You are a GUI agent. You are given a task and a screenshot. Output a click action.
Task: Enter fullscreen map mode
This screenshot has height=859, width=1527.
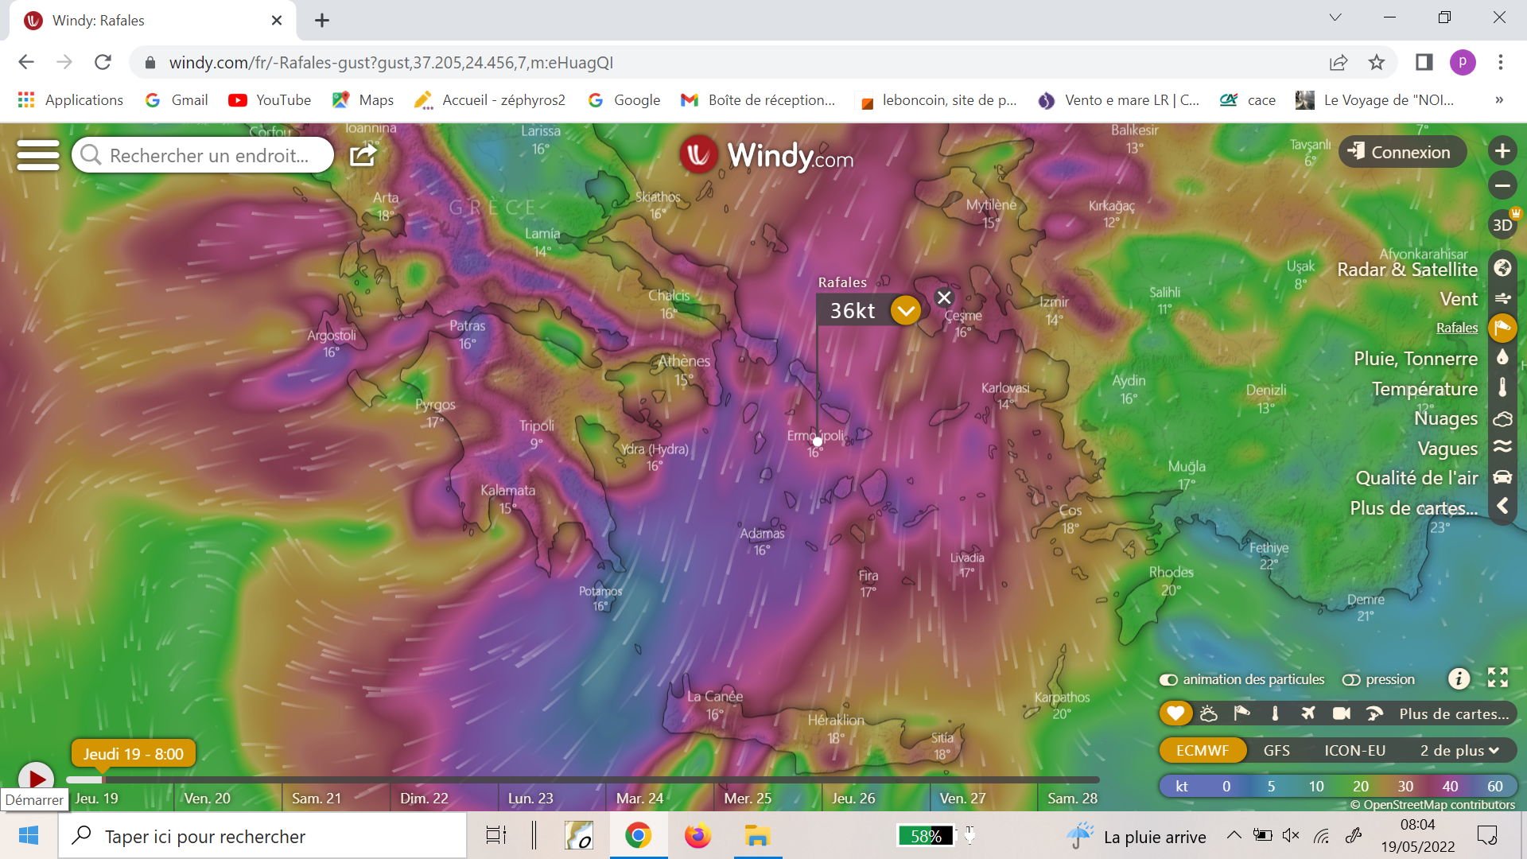coord(1498,678)
